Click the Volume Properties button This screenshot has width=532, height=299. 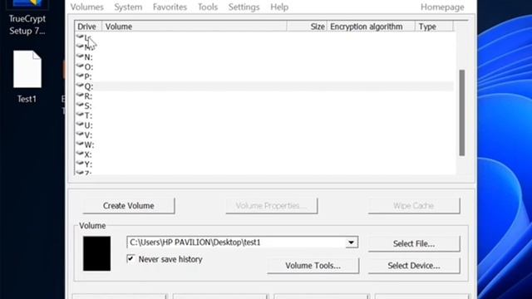click(272, 206)
